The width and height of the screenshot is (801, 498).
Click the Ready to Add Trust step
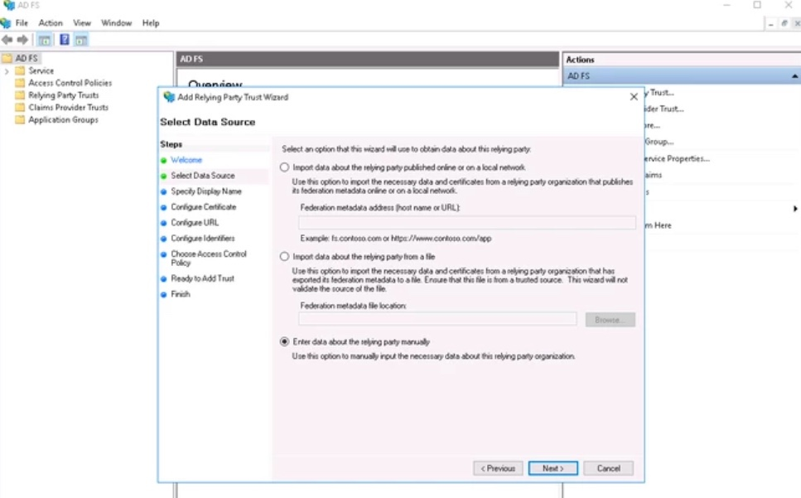[x=202, y=278]
